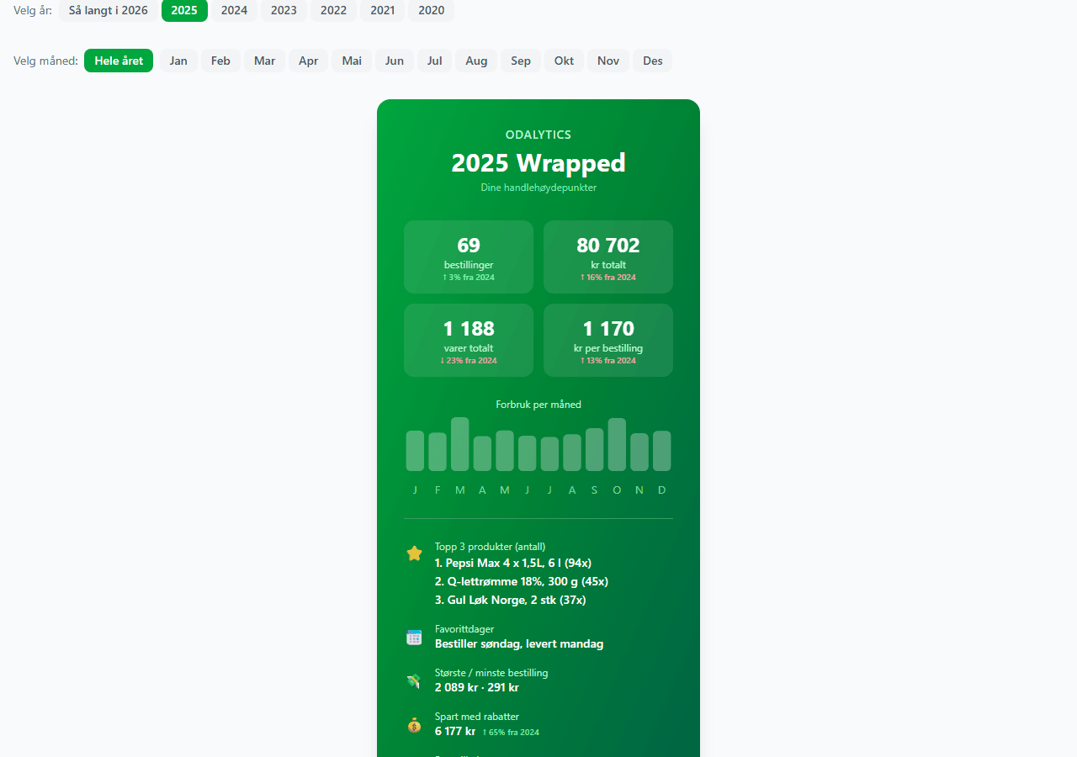This screenshot has height=757, width=1077.
Task: Click the money icon beside Største / minste bestilling
Action: [x=414, y=681]
